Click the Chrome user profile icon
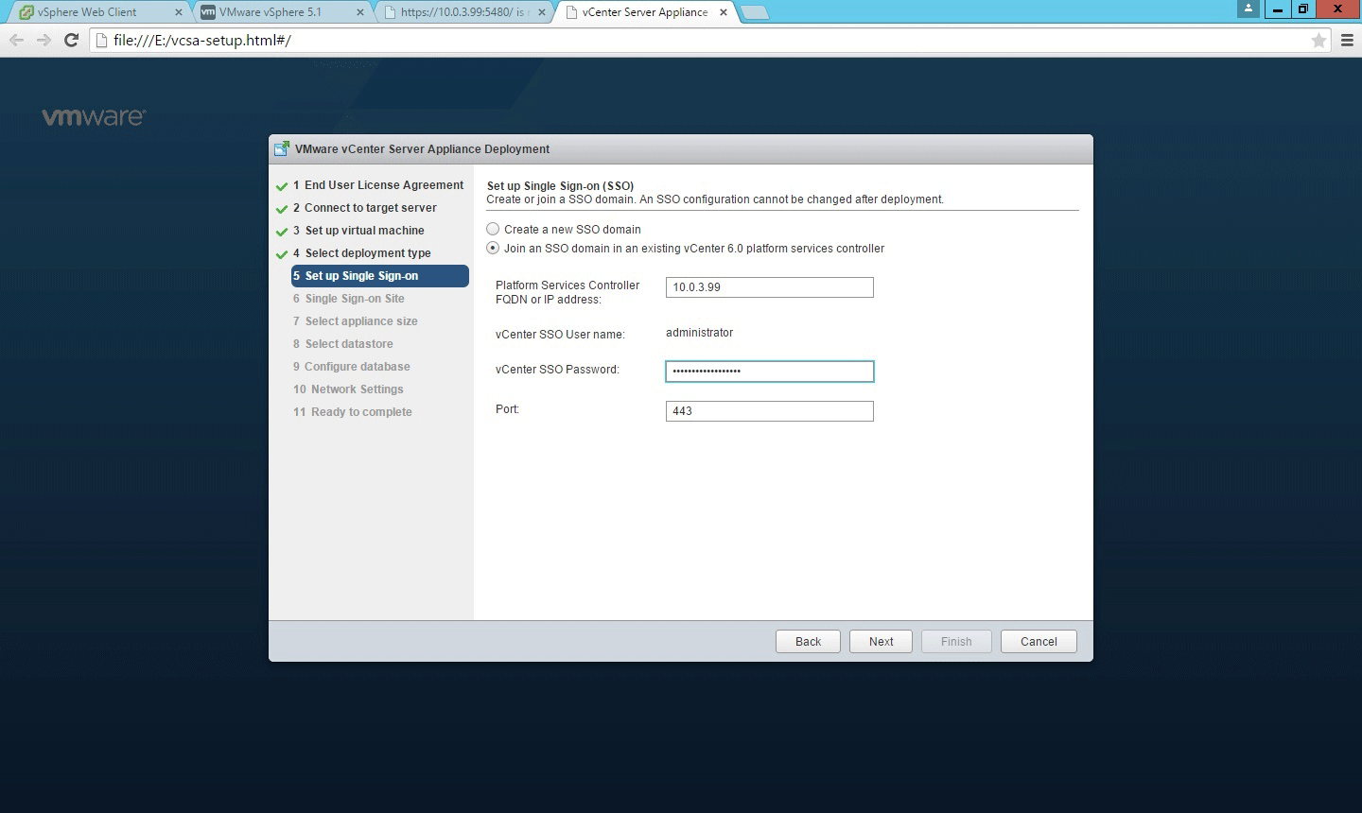Screen dimensions: 1362x813 pyautogui.click(x=1248, y=9)
